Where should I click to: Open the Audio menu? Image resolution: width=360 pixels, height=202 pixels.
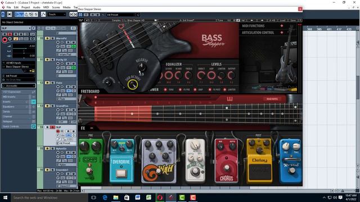(x=37, y=7)
